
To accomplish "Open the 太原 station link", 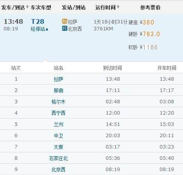I will (58, 147).
